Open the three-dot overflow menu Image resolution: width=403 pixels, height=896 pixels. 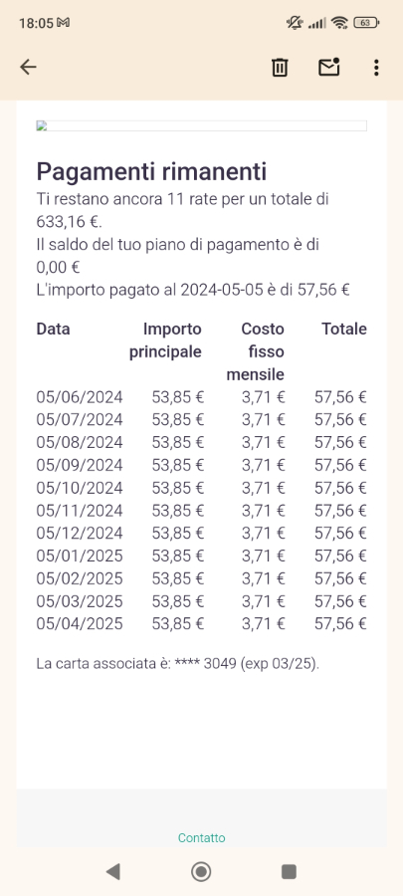pyautogui.click(x=375, y=68)
